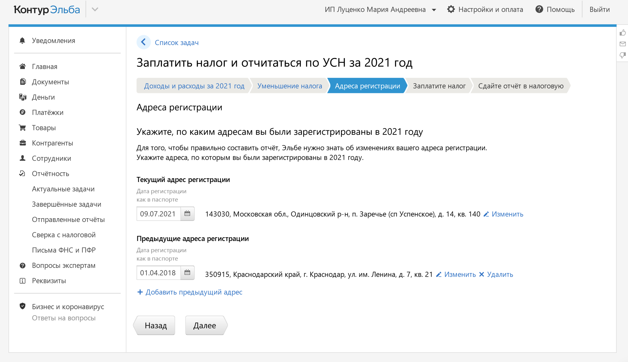Click the envelope feedback icon
Viewport: 628px width, 362px height.
[x=623, y=44]
